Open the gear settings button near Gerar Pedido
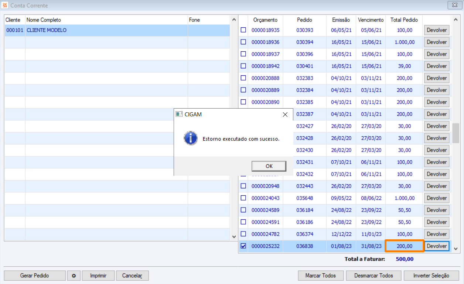 [74, 276]
